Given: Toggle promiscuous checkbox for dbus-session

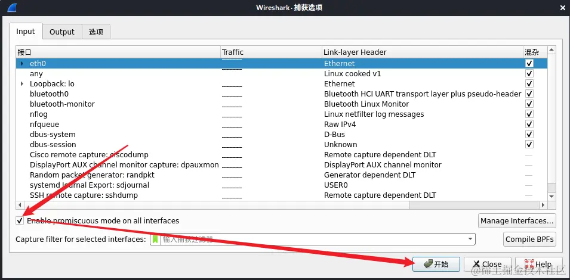Looking at the screenshot, I should [x=529, y=144].
